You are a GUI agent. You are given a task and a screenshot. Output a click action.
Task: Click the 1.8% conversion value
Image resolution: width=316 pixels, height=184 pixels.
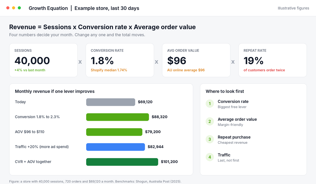102,61
